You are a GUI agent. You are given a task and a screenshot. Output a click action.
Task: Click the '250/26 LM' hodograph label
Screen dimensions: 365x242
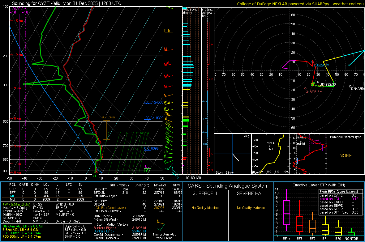click(321, 66)
